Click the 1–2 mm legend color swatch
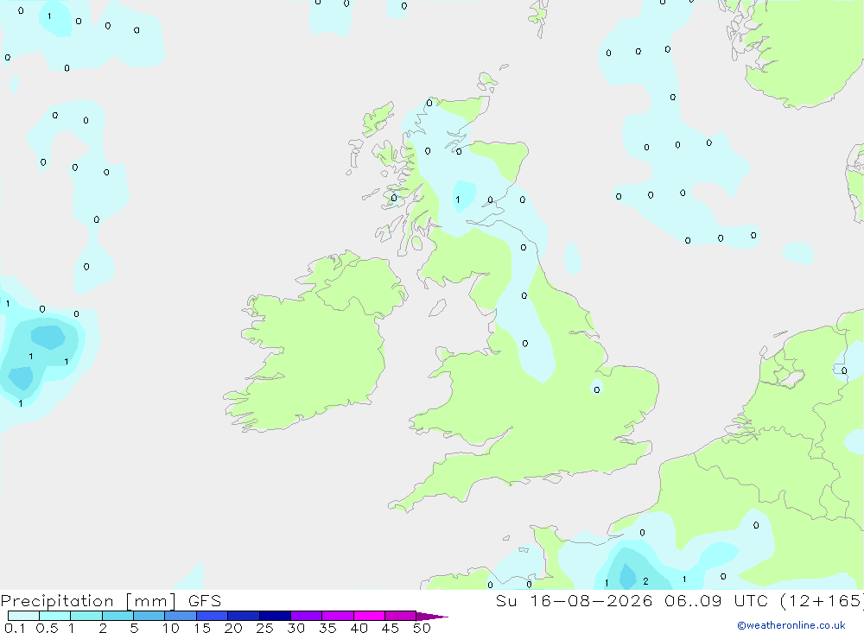The image size is (864, 633). (x=86, y=616)
